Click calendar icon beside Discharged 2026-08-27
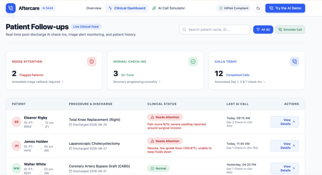This screenshot has height=175, width=322. pyautogui.click(x=70, y=149)
